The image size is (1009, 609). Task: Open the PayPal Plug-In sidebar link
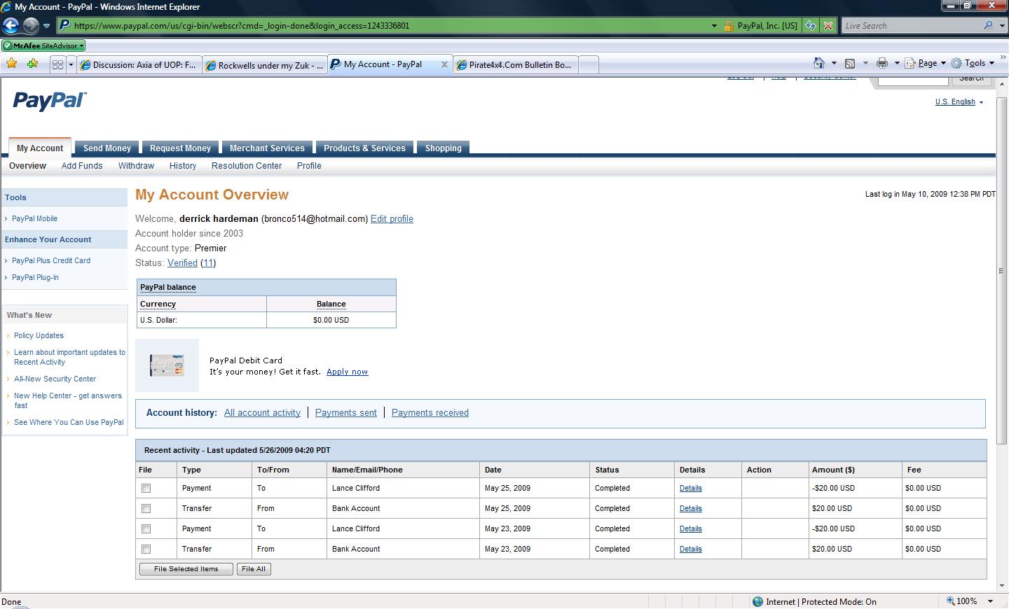35,278
